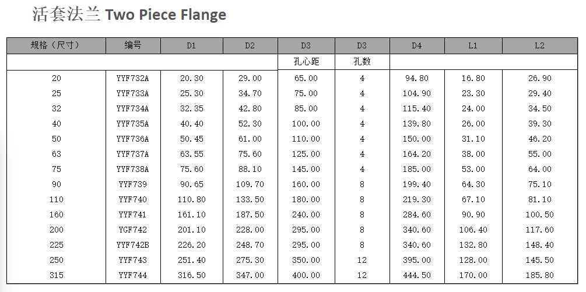Select the L2 column header
This screenshot has width=586, height=292.
(x=540, y=45)
